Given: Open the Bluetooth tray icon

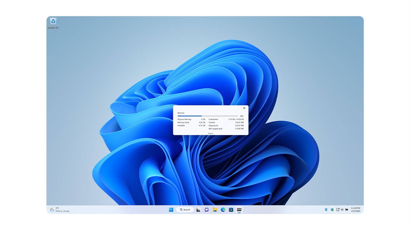Looking at the screenshot, I should (326, 210).
